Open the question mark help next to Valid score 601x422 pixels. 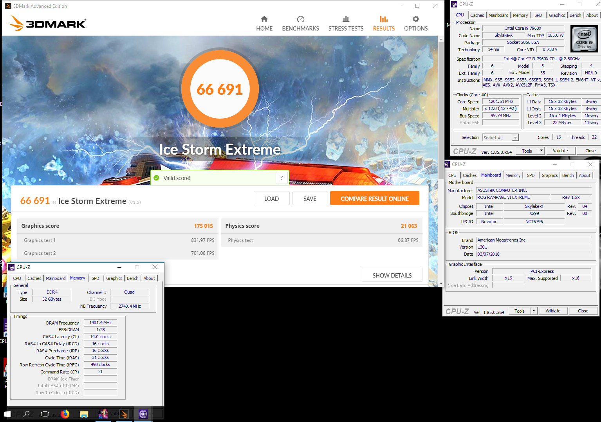click(x=282, y=178)
